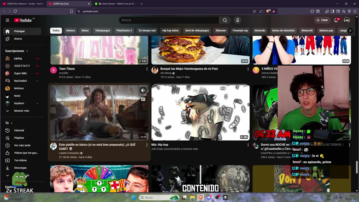The height and width of the screenshot is (202, 359).
Task: Select the Música filter chip
Action: [70, 31]
